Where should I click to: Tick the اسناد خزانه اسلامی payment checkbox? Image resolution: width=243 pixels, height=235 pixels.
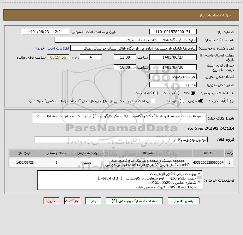pos(153,101)
